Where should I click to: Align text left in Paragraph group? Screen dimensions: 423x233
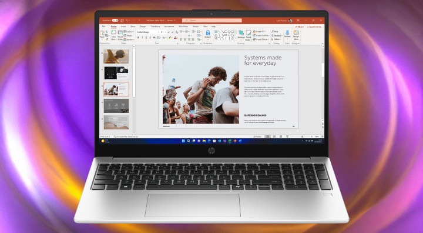tap(181, 39)
